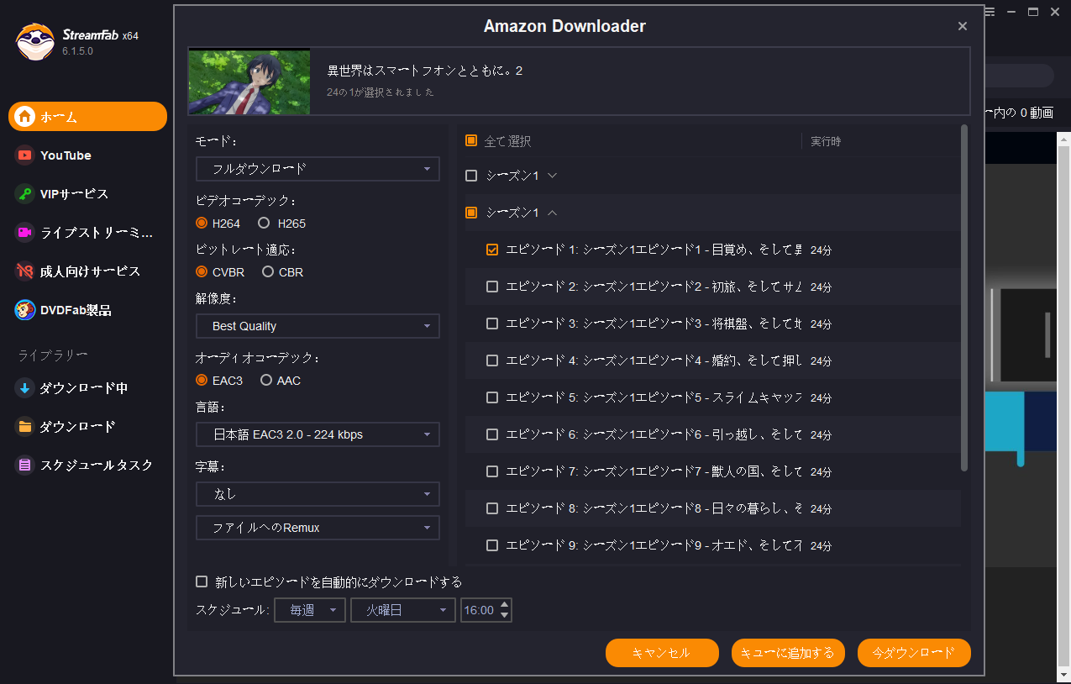Open the 火曜日 weekday dropdown
This screenshot has width=1071, height=684.
click(x=403, y=610)
